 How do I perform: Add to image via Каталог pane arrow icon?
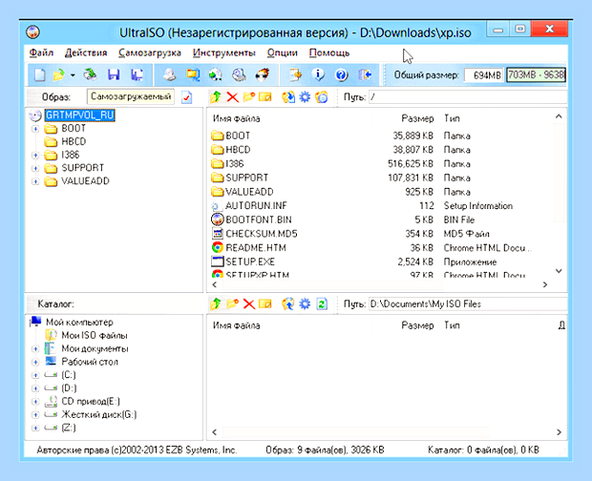pyautogui.click(x=288, y=304)
